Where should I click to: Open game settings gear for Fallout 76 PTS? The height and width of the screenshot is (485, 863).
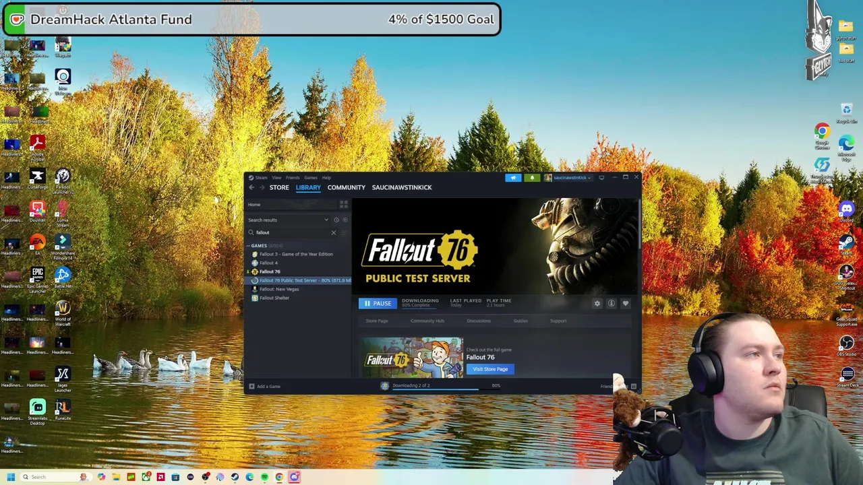point(597,304)
